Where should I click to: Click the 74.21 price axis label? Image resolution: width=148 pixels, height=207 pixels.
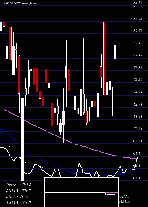click(x=138, y=92)
